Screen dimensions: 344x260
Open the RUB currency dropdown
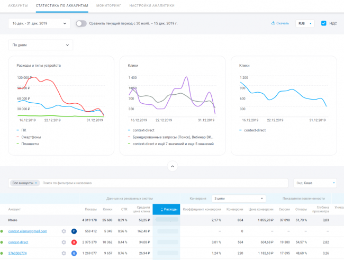305,23
